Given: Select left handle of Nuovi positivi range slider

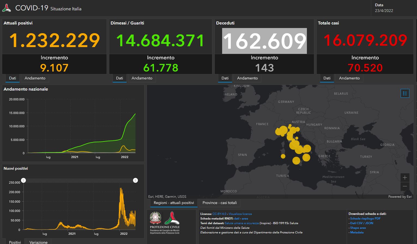Looking at the screenshot, I should click(24, 180).
